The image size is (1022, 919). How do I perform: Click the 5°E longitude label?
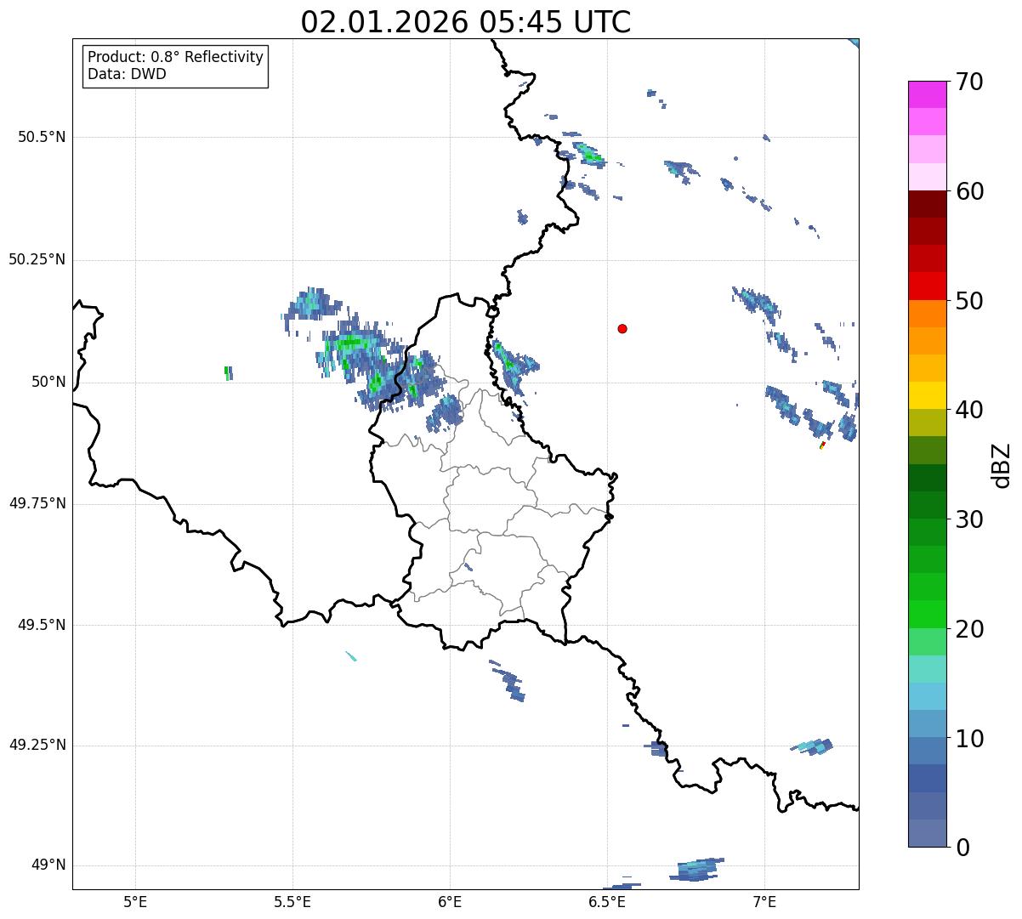(135, 901)
